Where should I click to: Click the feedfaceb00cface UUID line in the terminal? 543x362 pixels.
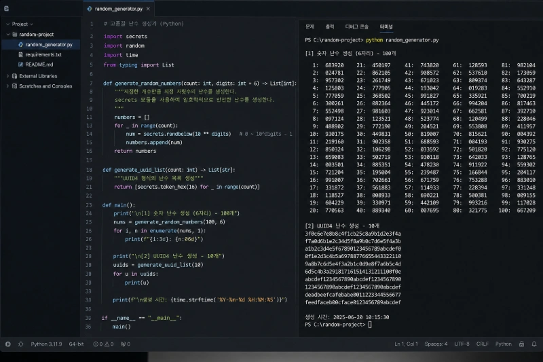tap(353, 302)
